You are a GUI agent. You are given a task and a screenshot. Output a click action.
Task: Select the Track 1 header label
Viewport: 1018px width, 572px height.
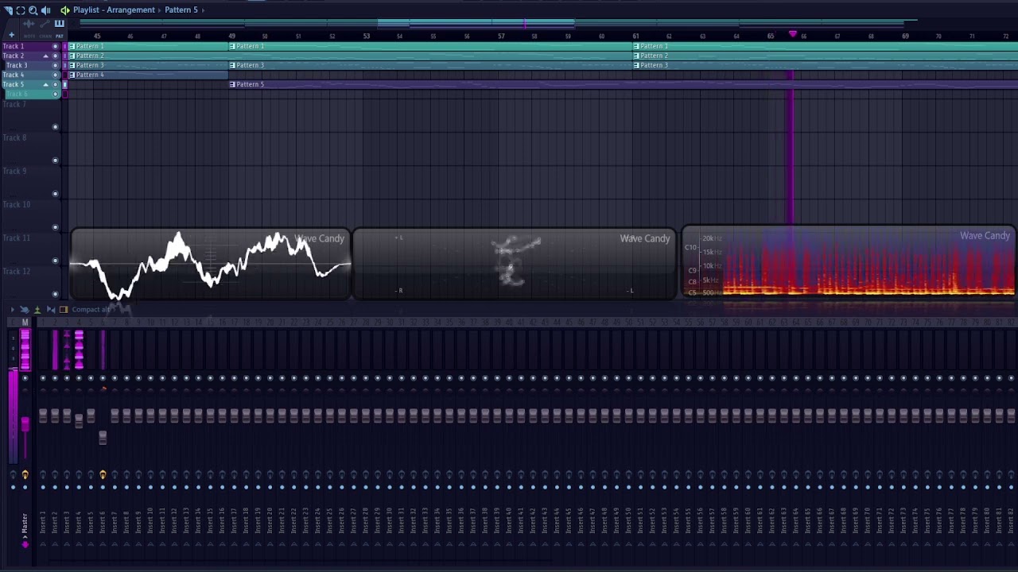coord(14,46)
